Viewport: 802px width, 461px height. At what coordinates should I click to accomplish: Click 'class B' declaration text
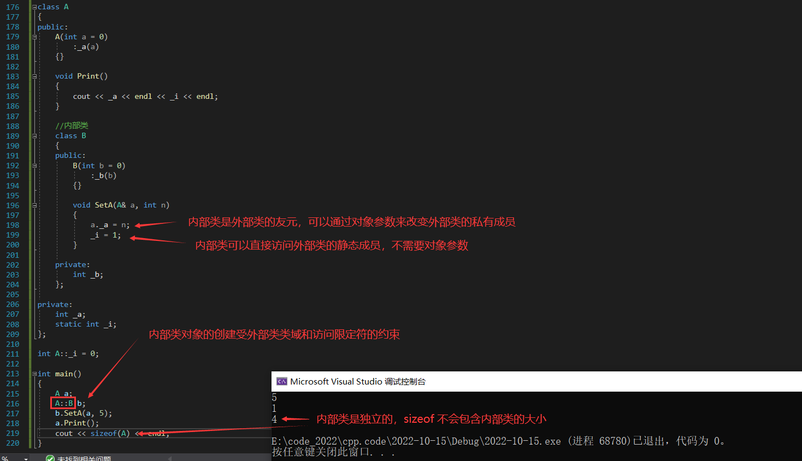tap(70, 136)
